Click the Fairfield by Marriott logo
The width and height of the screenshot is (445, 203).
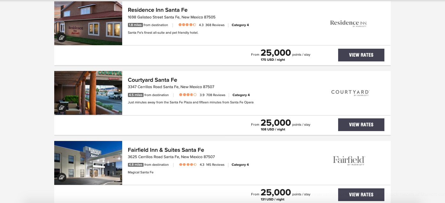tap(349, 160)
